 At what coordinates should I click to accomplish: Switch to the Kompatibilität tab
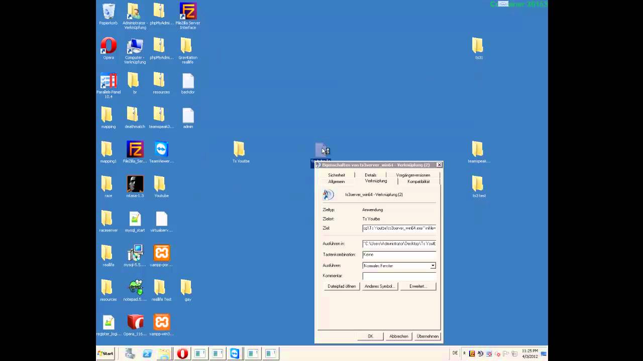(x=418, y=182)
